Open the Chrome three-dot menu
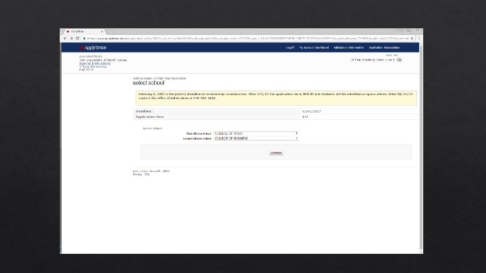Image resolution: width=486 pixels, height=273 pixels. pyautogui.click(x=419, y=38)
